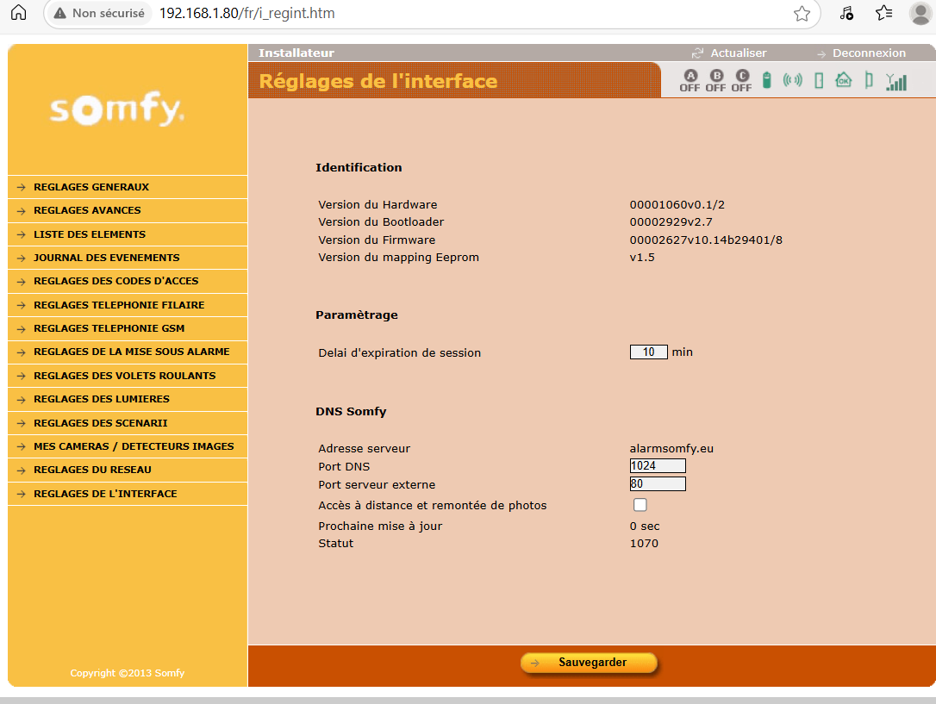Go to REGLAGES DE LA MISE SOUS ALARME

pyautogui.click(x=128, y=352)
